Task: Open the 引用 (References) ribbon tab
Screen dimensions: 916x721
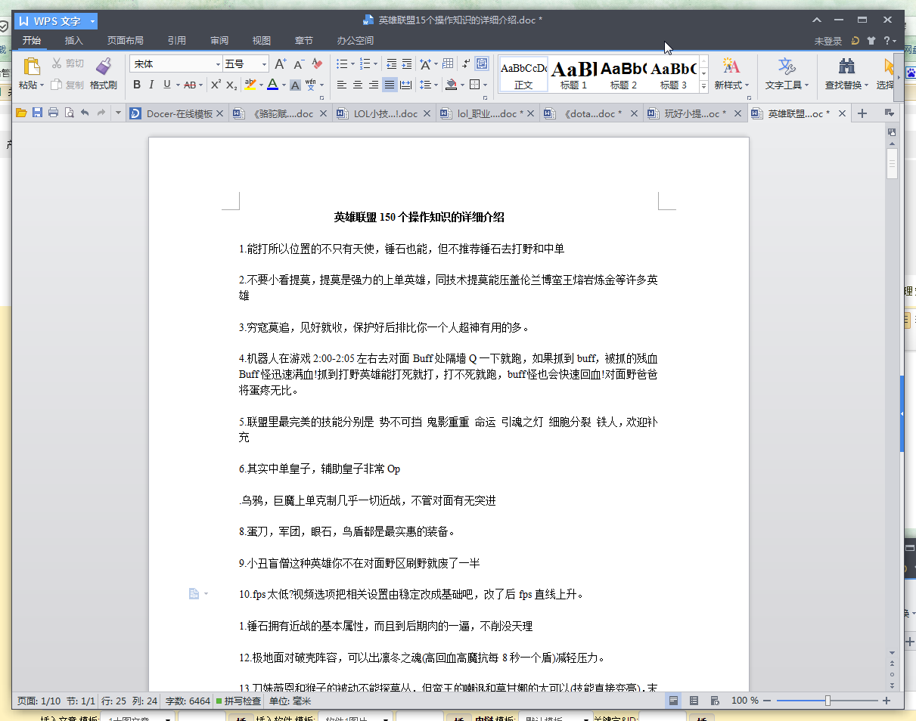Action: (177, 41)
